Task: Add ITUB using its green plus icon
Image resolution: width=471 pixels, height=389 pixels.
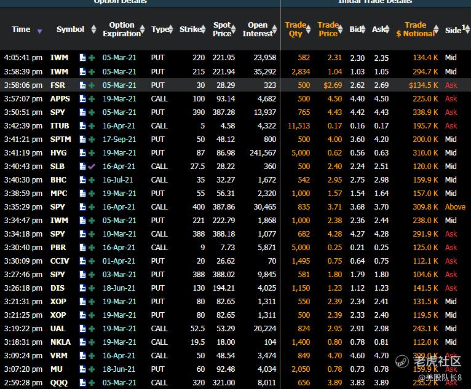Action: pos(92,125)
